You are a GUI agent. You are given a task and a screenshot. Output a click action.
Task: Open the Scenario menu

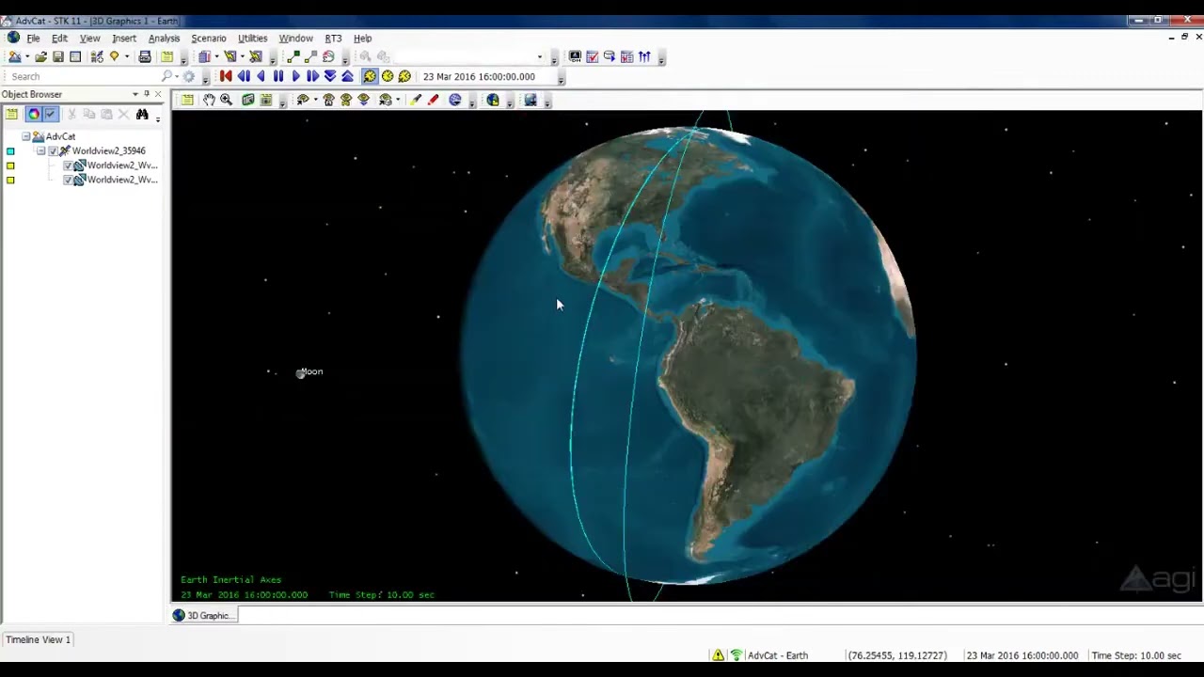pos(209,39)
